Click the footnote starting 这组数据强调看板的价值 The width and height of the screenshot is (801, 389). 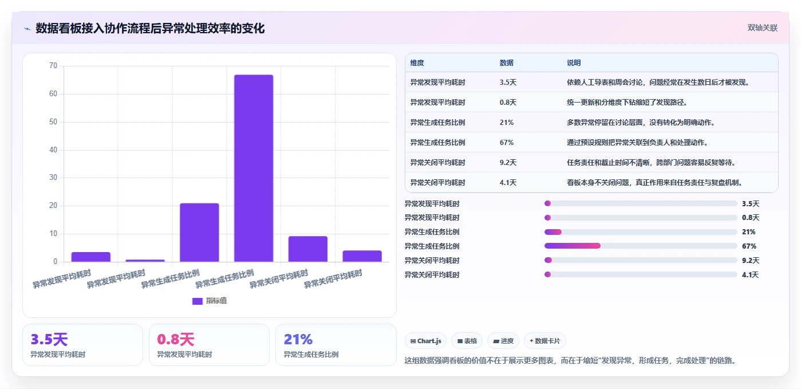(570, 360)
